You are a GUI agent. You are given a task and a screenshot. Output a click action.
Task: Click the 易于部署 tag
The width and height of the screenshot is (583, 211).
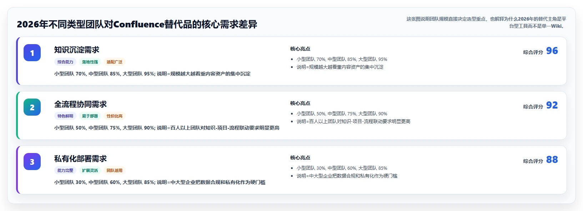pos(90,116)
